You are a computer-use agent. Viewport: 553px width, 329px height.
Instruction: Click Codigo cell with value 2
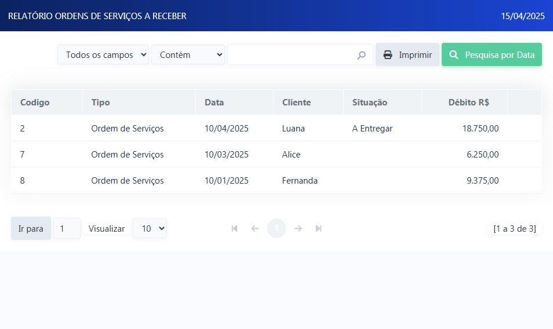point(22,129)
